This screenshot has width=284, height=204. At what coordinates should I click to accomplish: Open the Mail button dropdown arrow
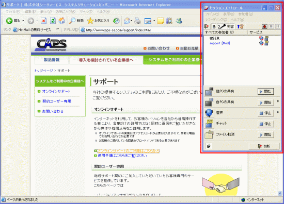(132, 21)
